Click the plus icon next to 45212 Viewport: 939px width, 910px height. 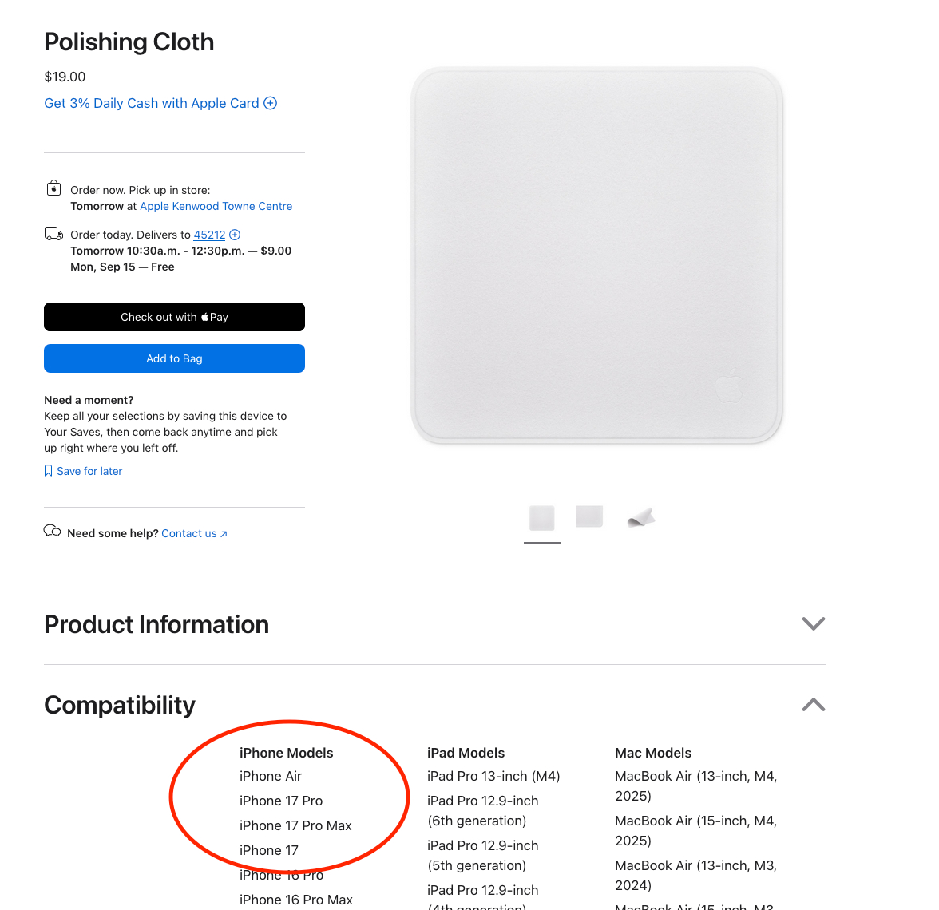235,235
